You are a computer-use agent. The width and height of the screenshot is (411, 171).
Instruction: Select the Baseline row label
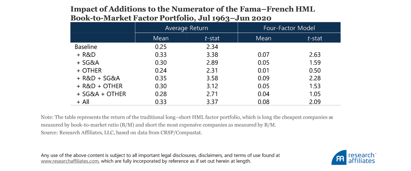tap(86, 47)
